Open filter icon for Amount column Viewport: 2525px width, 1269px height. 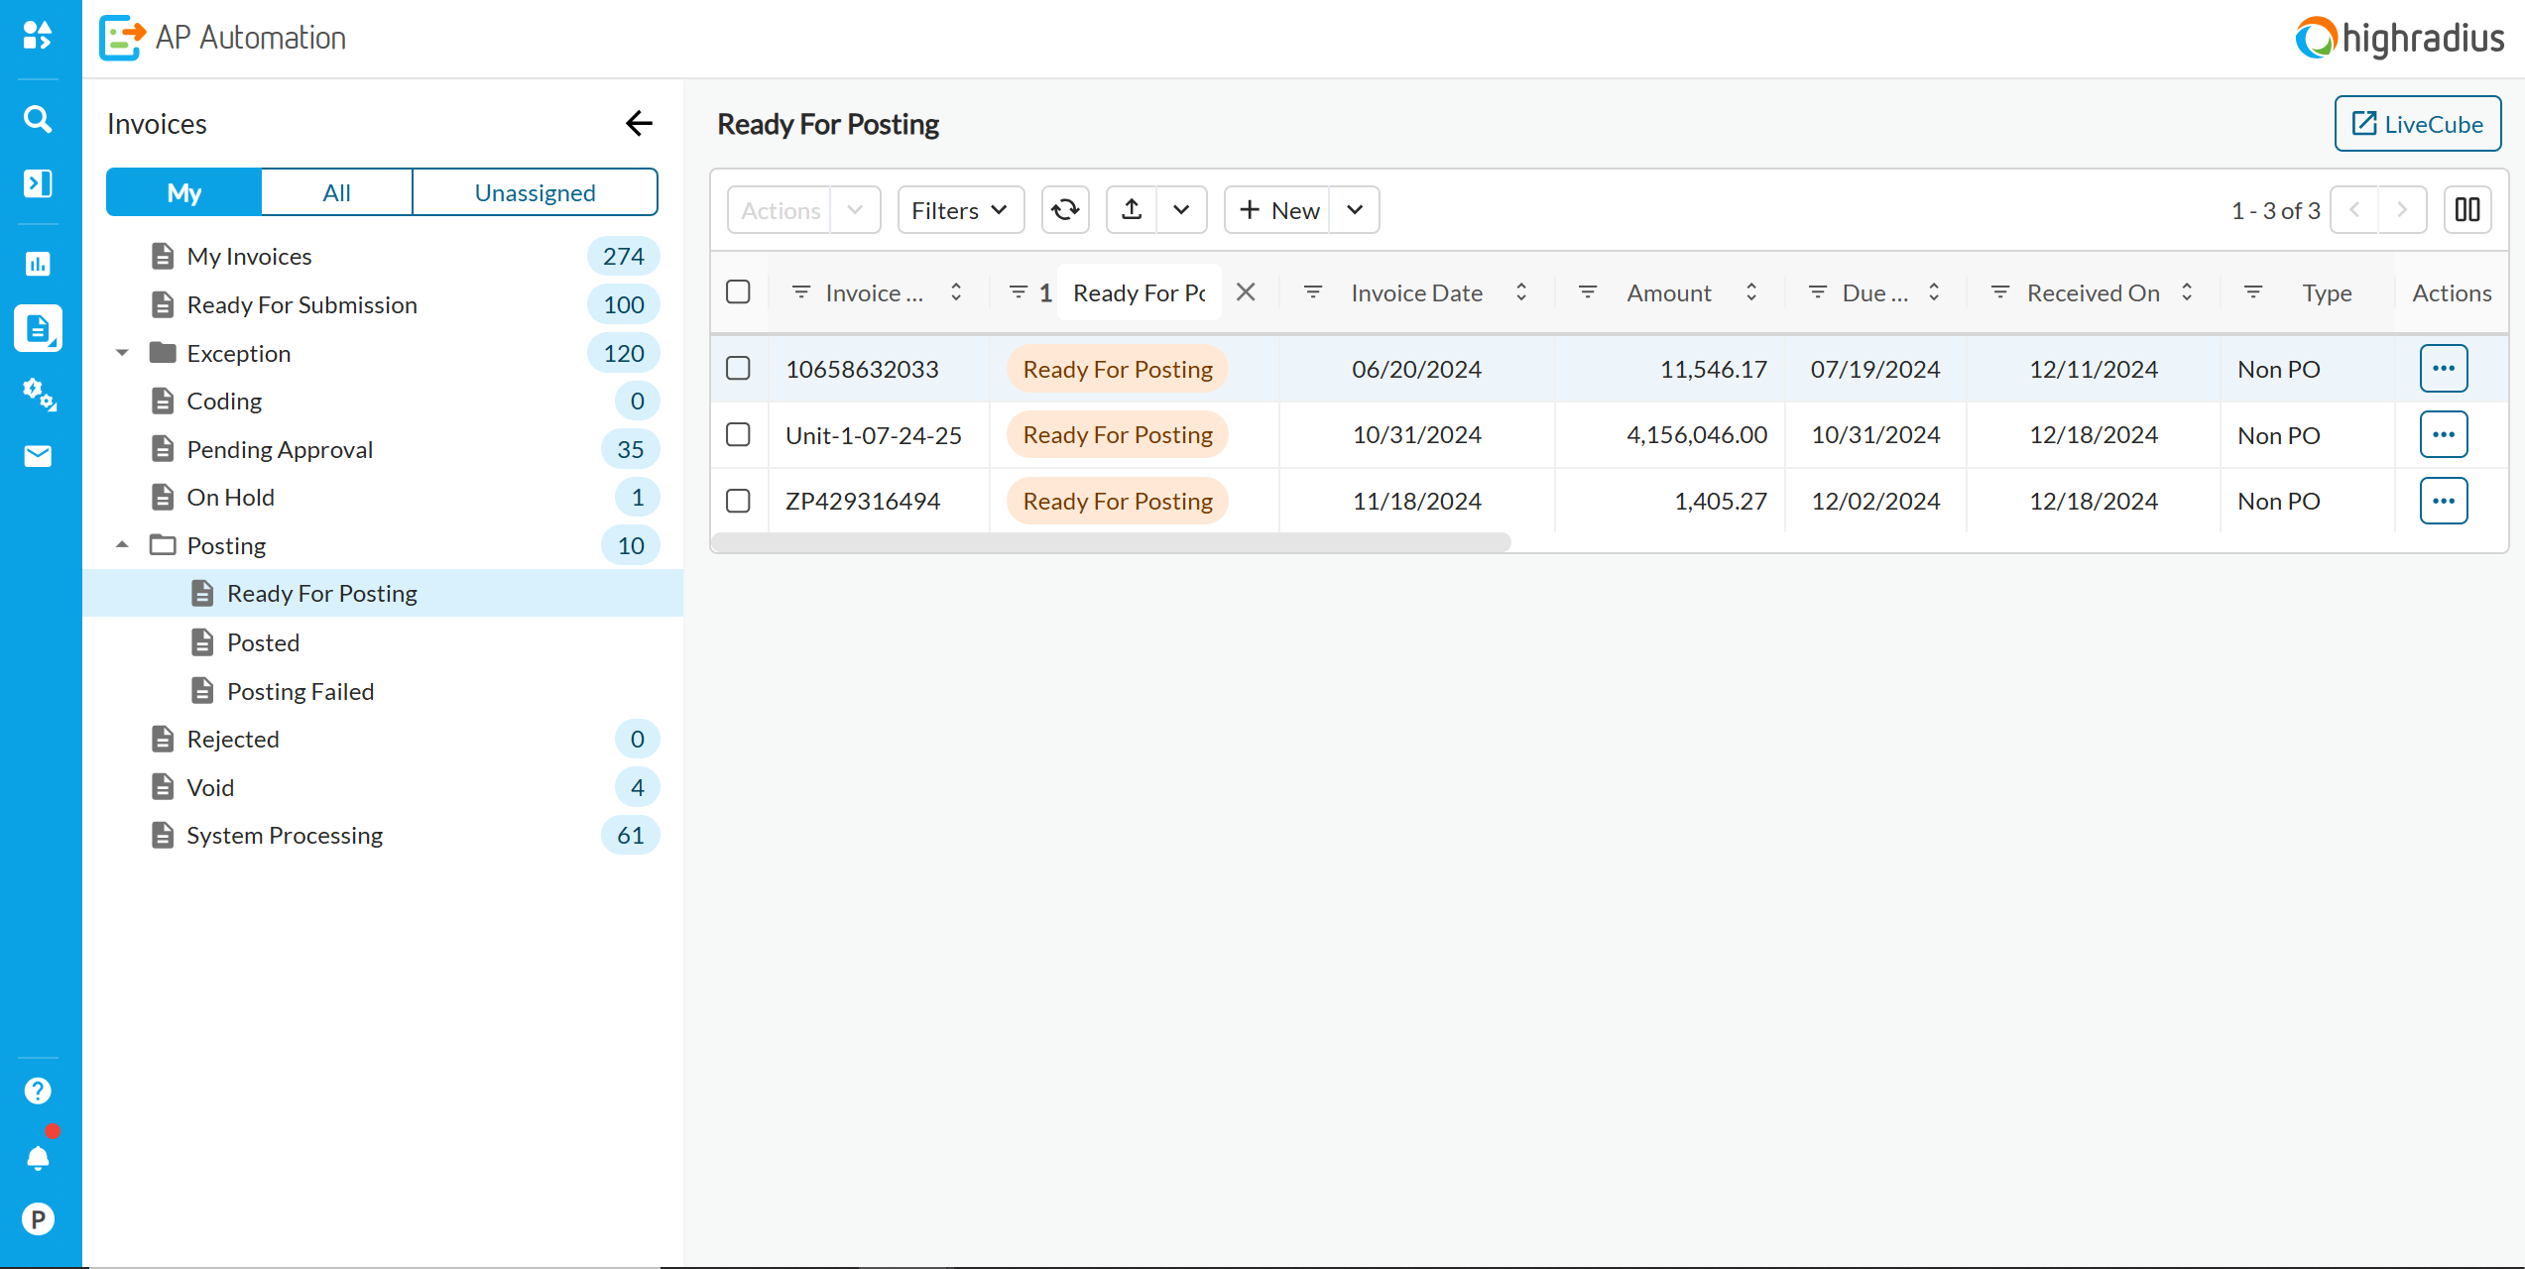pos(1588,292)
